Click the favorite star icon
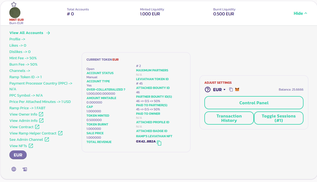The image size is (317, 182). point(14,4)
